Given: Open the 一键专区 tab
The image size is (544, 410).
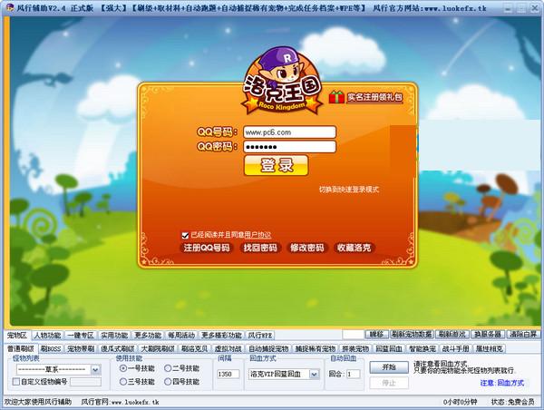Looking at the screenshot, I should click(x=81, y=336).
